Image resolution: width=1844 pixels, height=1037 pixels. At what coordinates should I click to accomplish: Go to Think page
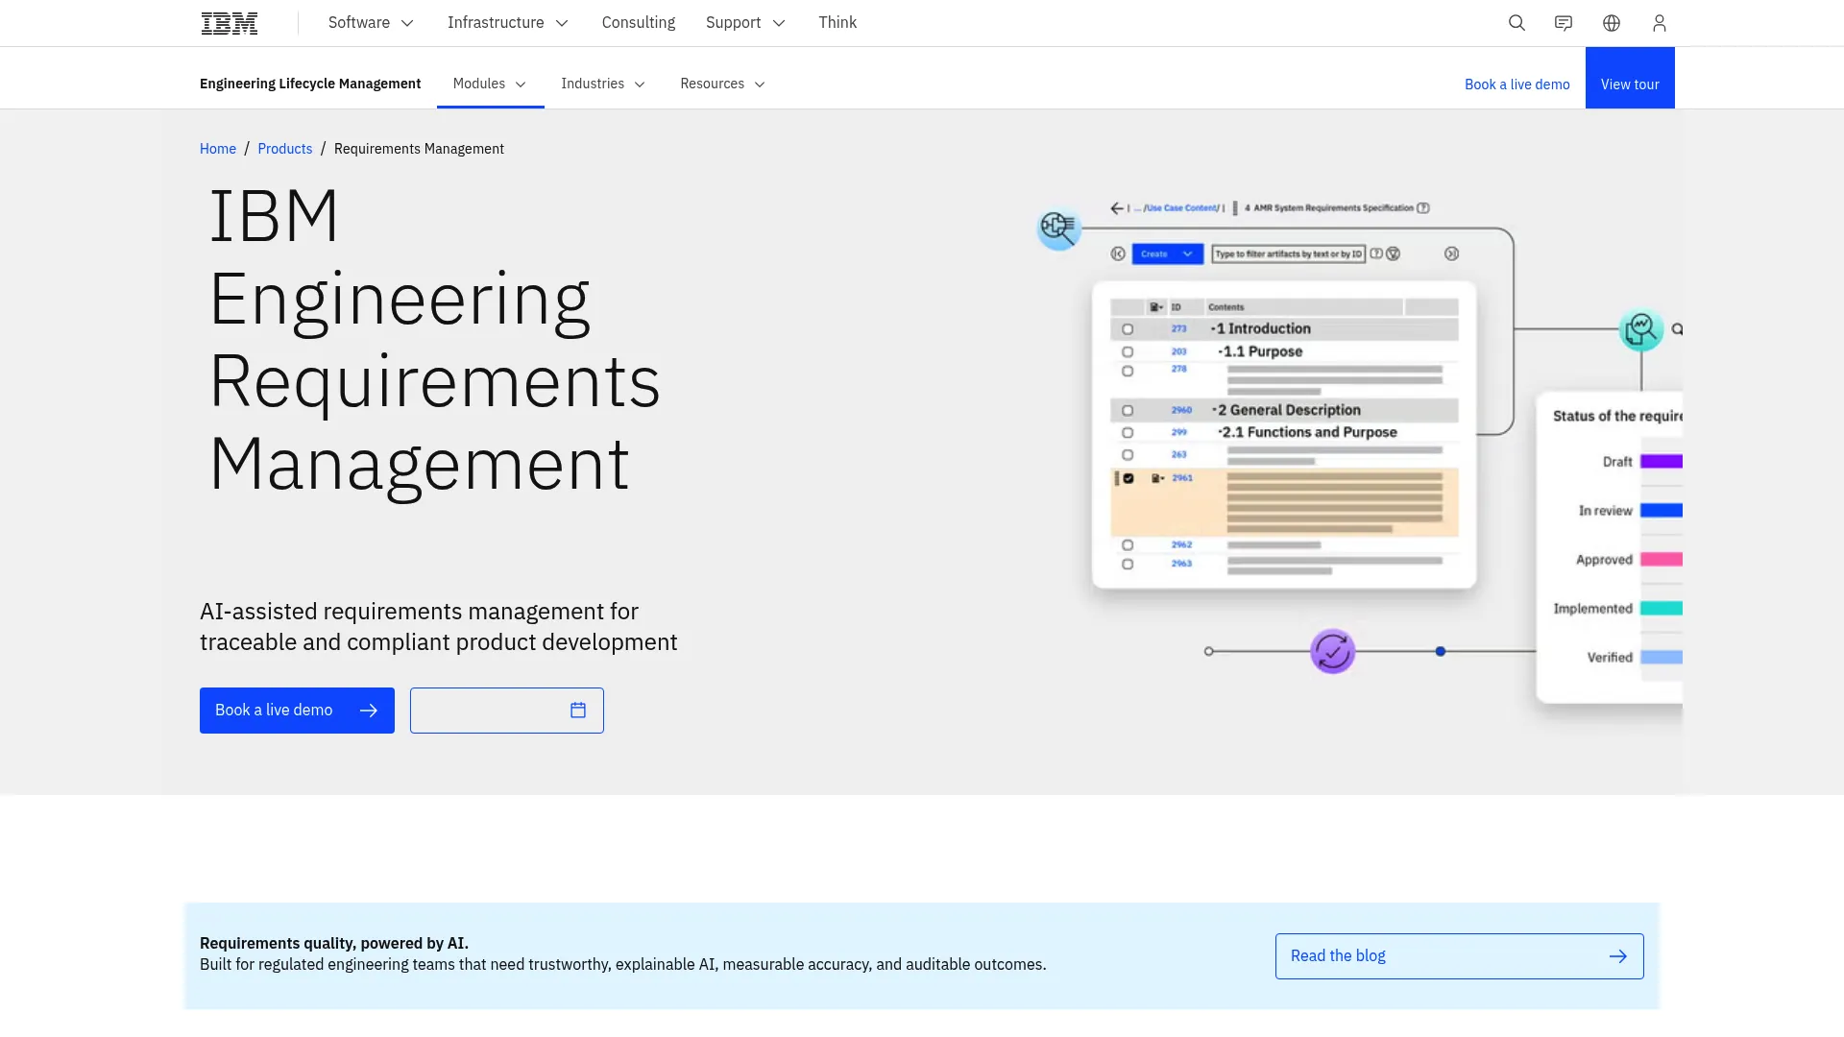coord(837,23)
